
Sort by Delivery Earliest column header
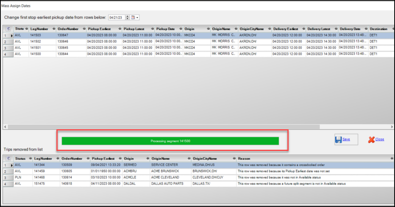pos(286,29)
